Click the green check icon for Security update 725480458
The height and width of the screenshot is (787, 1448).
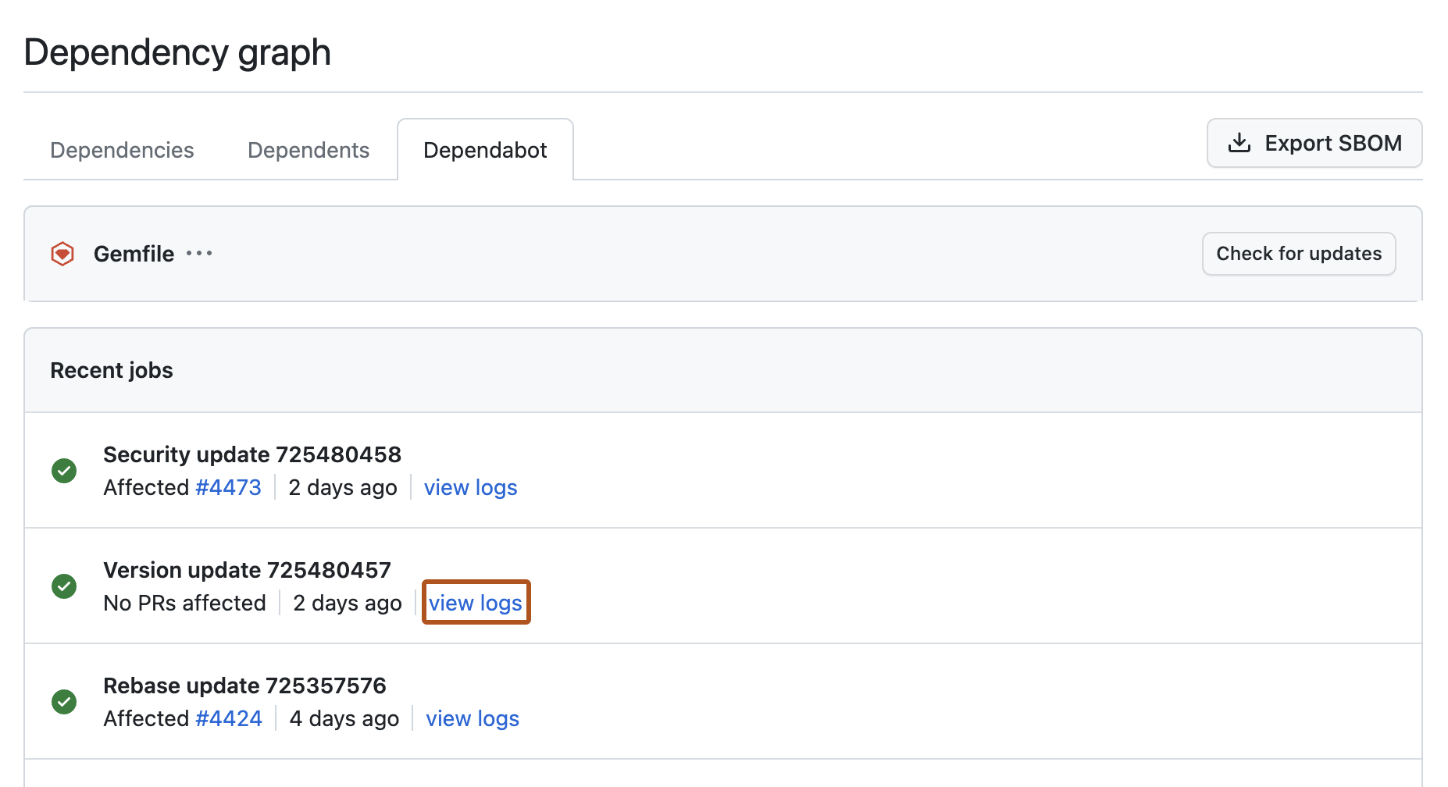[x=63, y=471]
